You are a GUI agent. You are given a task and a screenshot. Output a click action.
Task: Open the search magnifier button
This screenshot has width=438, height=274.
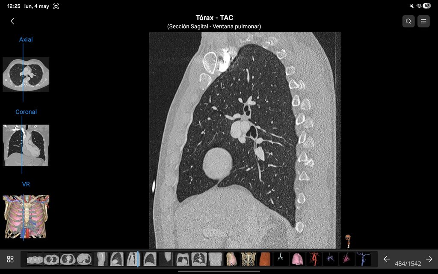(x=408, y=21)
